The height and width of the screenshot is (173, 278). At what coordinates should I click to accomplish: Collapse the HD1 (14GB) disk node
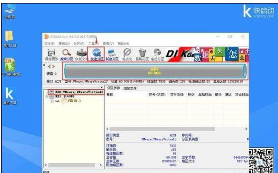tap(47, 97)
